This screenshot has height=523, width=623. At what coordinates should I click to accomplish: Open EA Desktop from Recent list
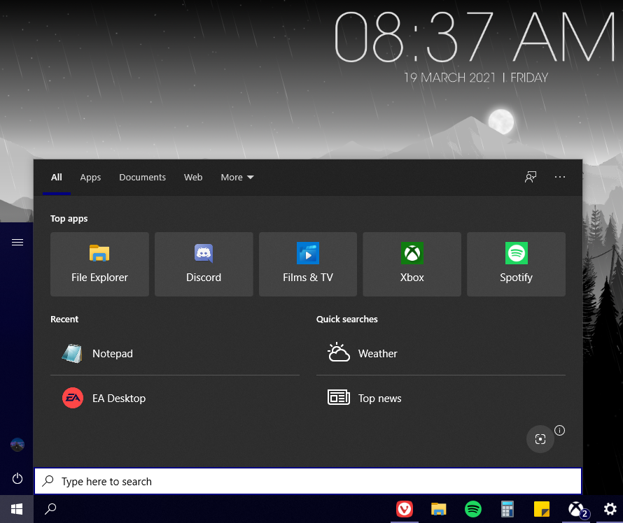175,398
